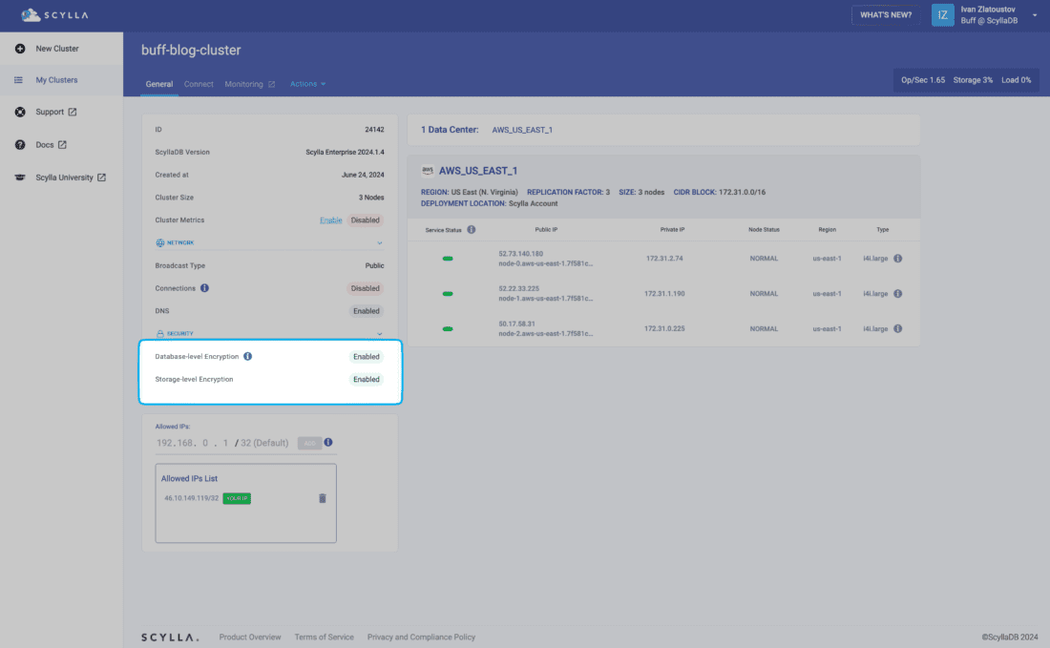Collapse the Network section chevron
The height and width of the screenshot is (648, 1050).
(379, 243)
